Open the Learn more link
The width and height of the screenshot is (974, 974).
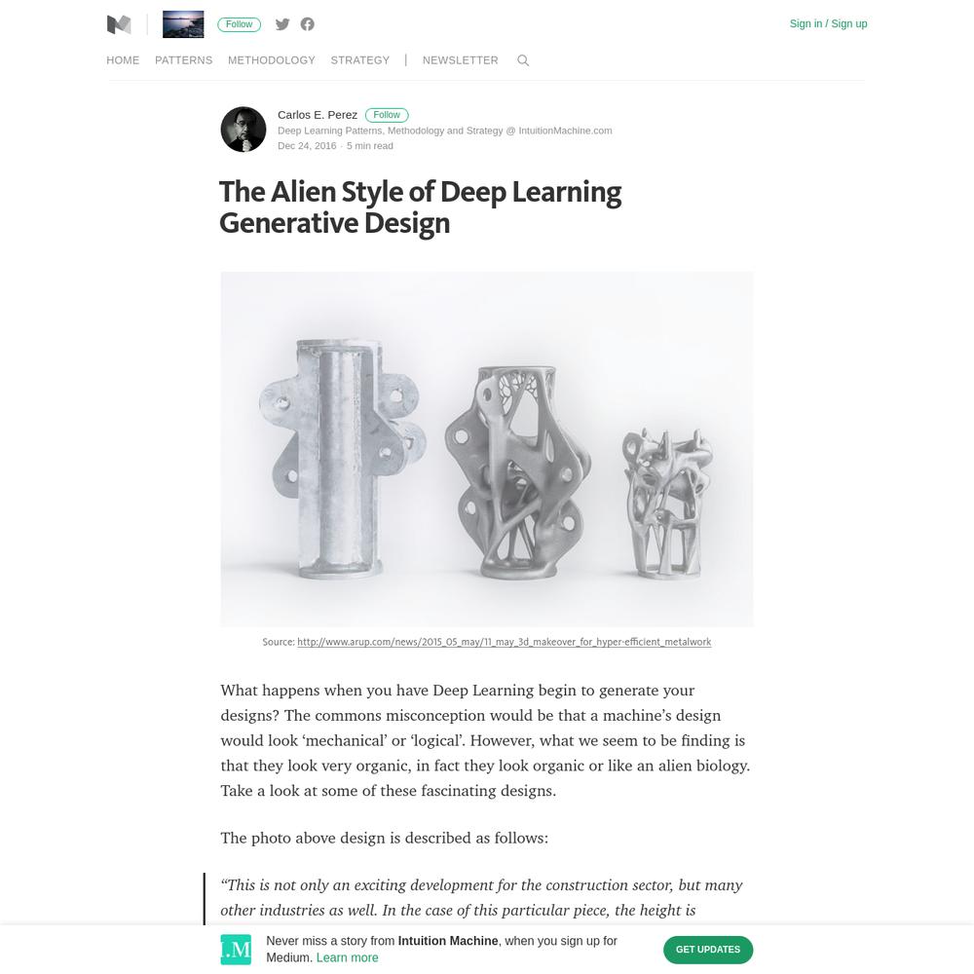pos(348,957)
